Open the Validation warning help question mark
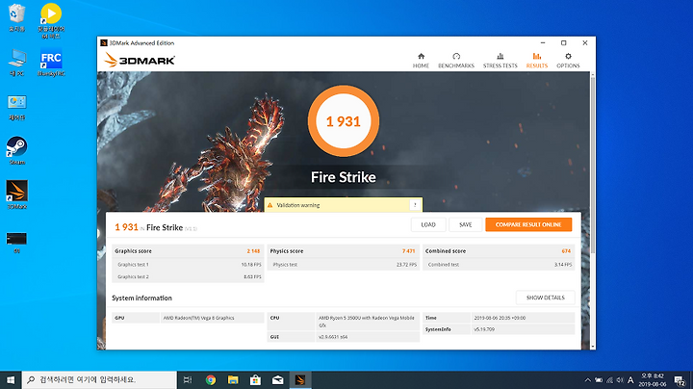 pyautogui.click(x=415, y=205)
